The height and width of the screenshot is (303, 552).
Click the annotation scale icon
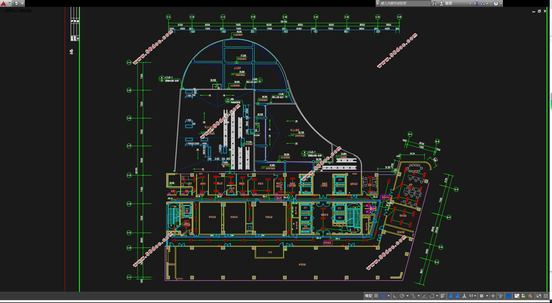464,296
